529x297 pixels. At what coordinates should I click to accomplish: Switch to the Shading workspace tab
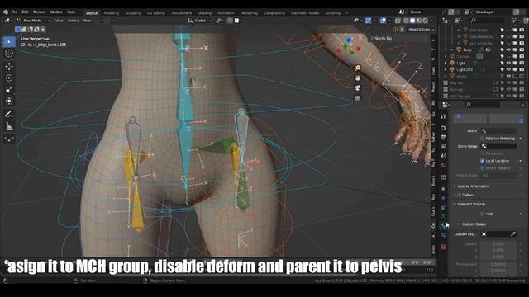[x=204, y=13]
